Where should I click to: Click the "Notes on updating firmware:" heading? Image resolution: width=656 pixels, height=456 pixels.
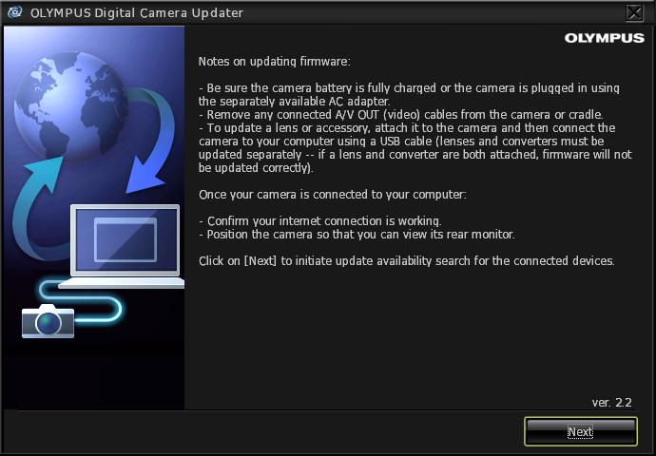(x=275, y=62)
